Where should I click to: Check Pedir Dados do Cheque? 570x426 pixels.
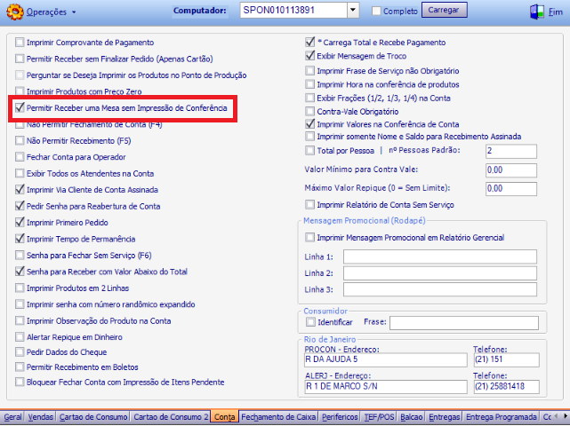coord(20,352)
